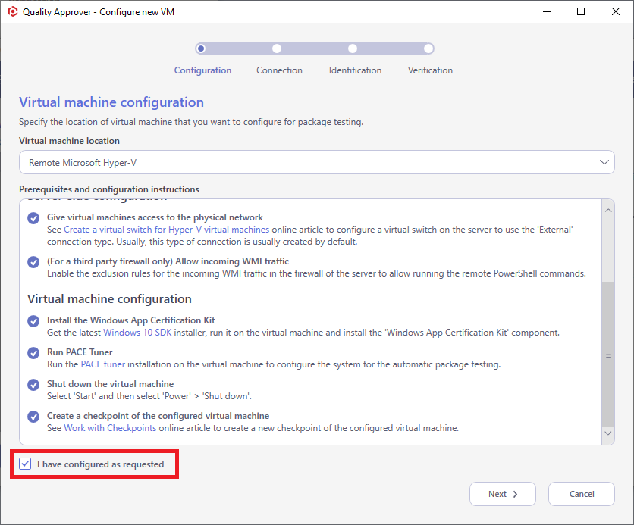Click the Cancel button
The height and width of the screenshot is (525, 634).
pyautogui.click(x=582, y=494)
